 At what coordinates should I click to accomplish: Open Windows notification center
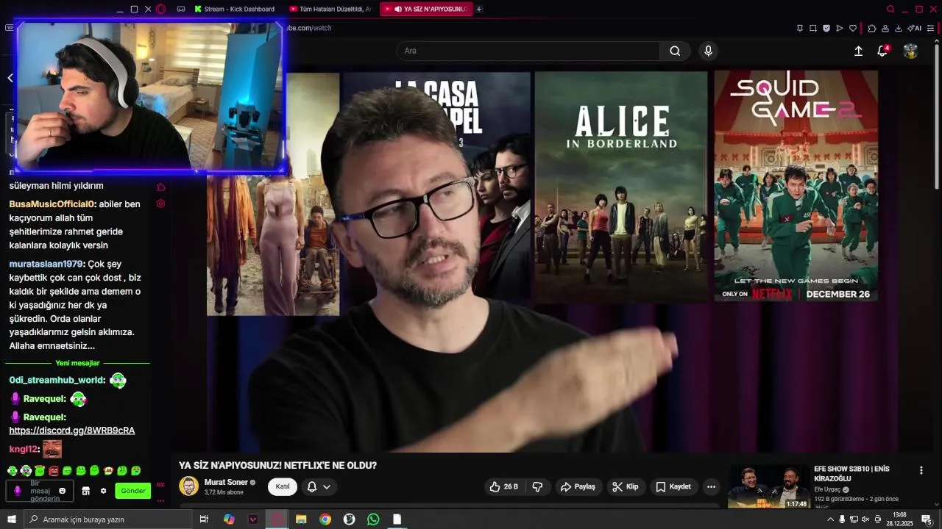[927, 519]
